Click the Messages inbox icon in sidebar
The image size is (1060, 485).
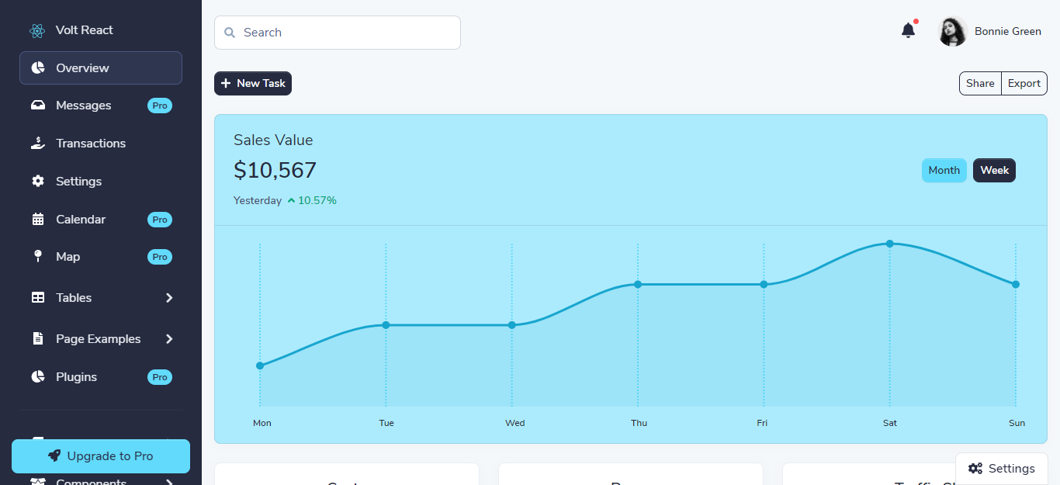[37, 106]
